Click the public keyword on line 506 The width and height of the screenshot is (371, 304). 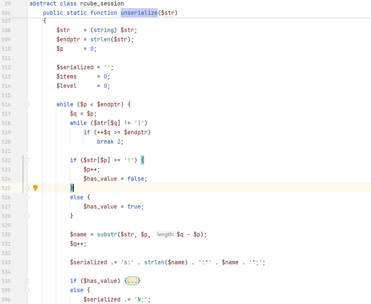(53, 13)
